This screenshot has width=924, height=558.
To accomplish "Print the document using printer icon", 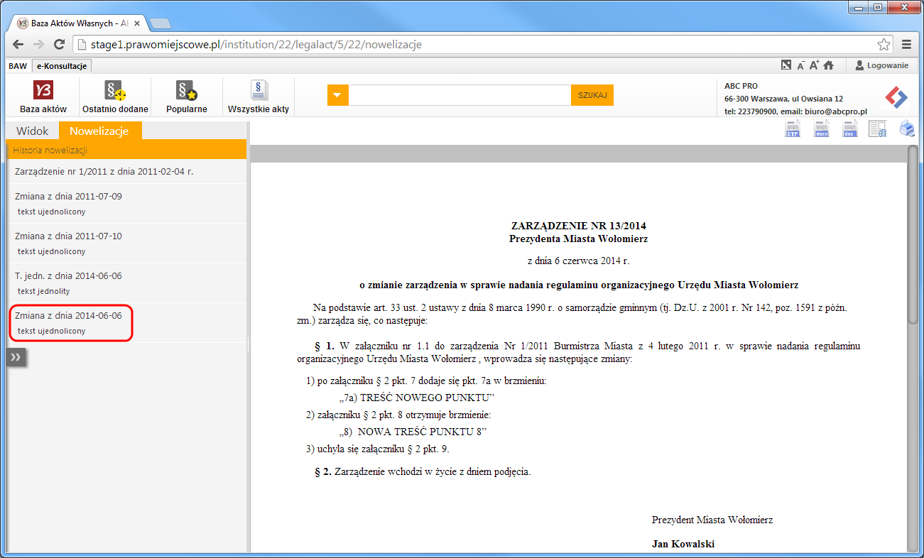I will (x=907, y=128).
